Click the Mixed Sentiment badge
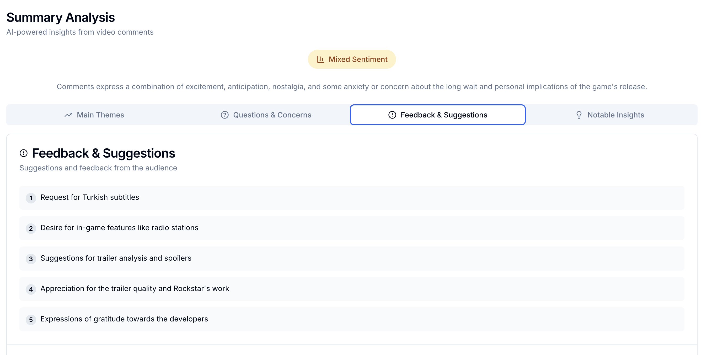 pos(352,59)
